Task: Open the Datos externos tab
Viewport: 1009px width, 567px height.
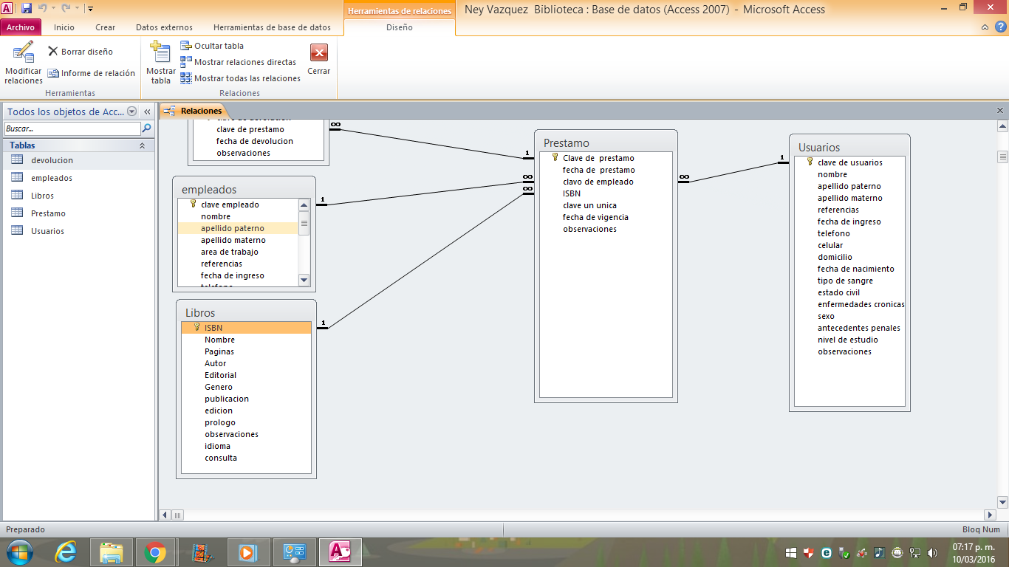Action: [x=164, y=27]
